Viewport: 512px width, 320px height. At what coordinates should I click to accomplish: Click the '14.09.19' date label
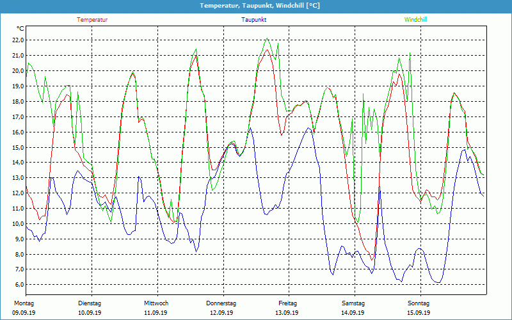click(353, 313)
